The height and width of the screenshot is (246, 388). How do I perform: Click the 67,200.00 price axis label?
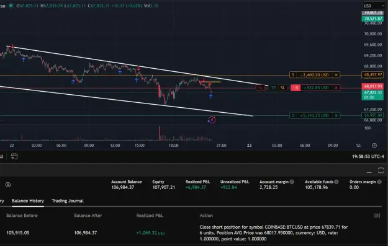tap(372, 109)
